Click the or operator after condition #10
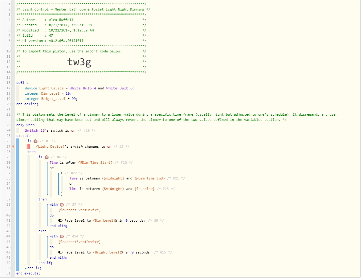Image resolution: width=363 pixels, height=280 pixels. tap(51, 168)
